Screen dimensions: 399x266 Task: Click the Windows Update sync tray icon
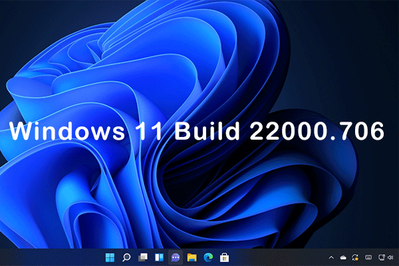(x=355, y=257)
